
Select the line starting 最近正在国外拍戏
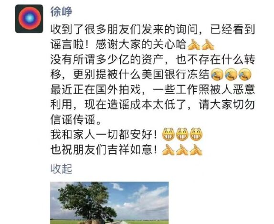click(x=153, y=90)
